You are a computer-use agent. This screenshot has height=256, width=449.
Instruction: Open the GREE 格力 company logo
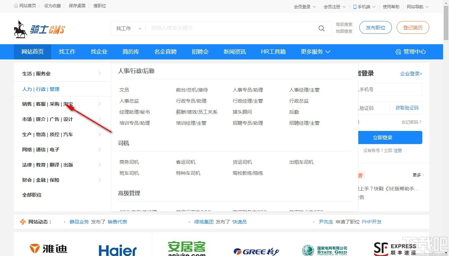[x=256, y=251]
